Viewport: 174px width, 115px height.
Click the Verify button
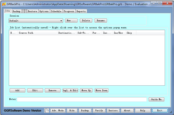point(99,110)
